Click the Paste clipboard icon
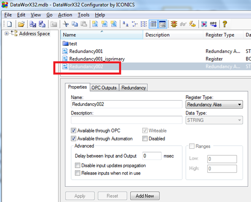The width and height of the screenshot is (251, 202). 84,24
